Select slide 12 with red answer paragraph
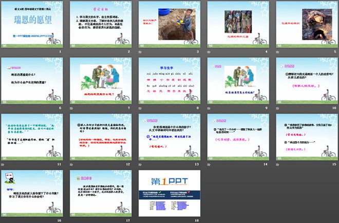 [x=101, y=137]
